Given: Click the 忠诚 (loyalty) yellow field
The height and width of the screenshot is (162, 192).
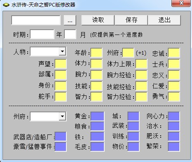Looking at the screenshot, I should coord(174,53).
